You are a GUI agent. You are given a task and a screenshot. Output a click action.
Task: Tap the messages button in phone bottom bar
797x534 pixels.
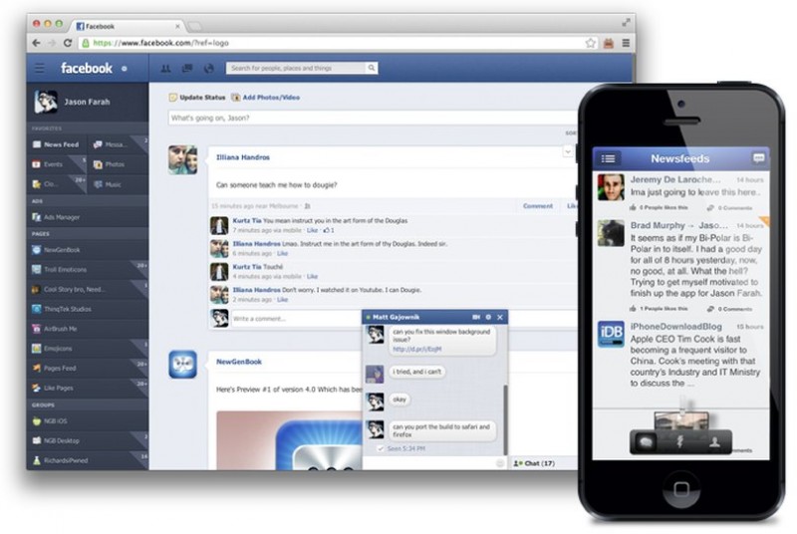click(x=646, y=442)
